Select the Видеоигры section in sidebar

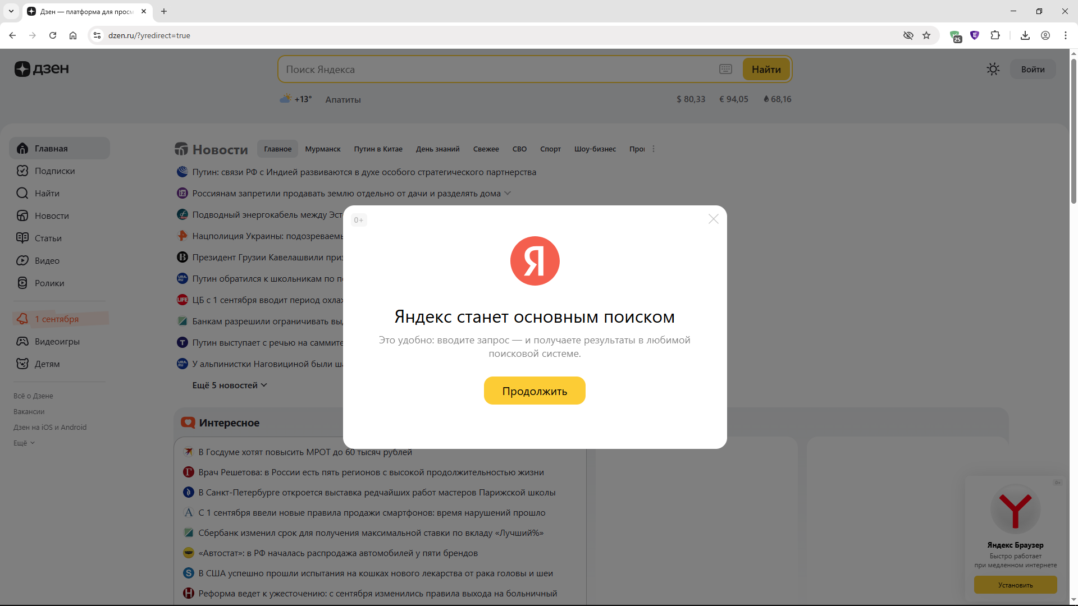[57, 341]
